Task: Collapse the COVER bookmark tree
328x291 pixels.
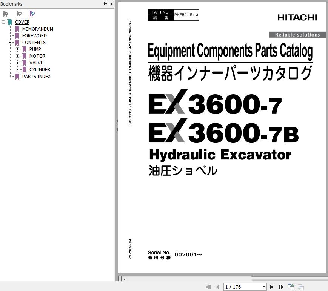Action: tap(3, 22)
